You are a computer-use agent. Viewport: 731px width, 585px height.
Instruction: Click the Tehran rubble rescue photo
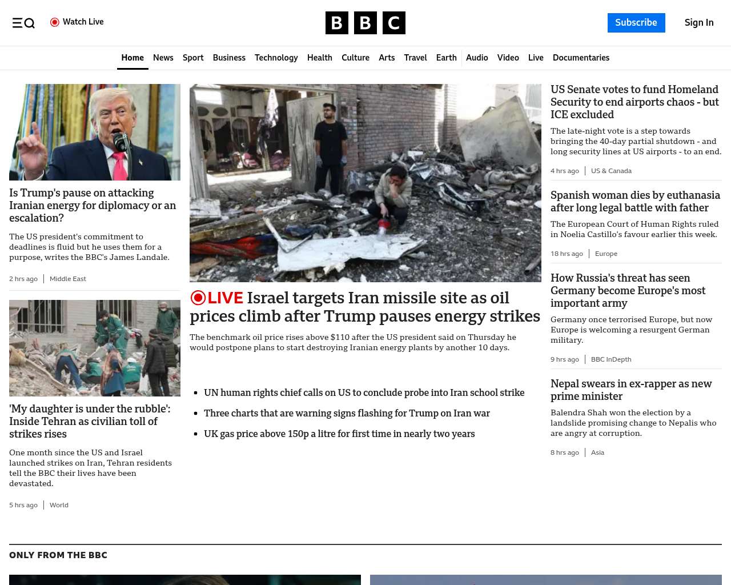coord(95,348)
